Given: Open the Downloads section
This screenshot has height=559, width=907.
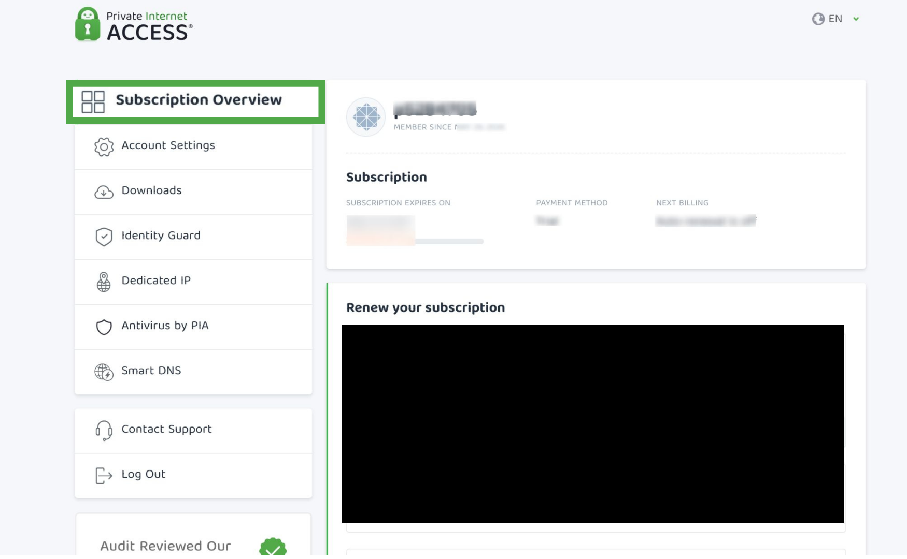Looking at the screenshot, I should pyautogui.click(x=193, y=192).
